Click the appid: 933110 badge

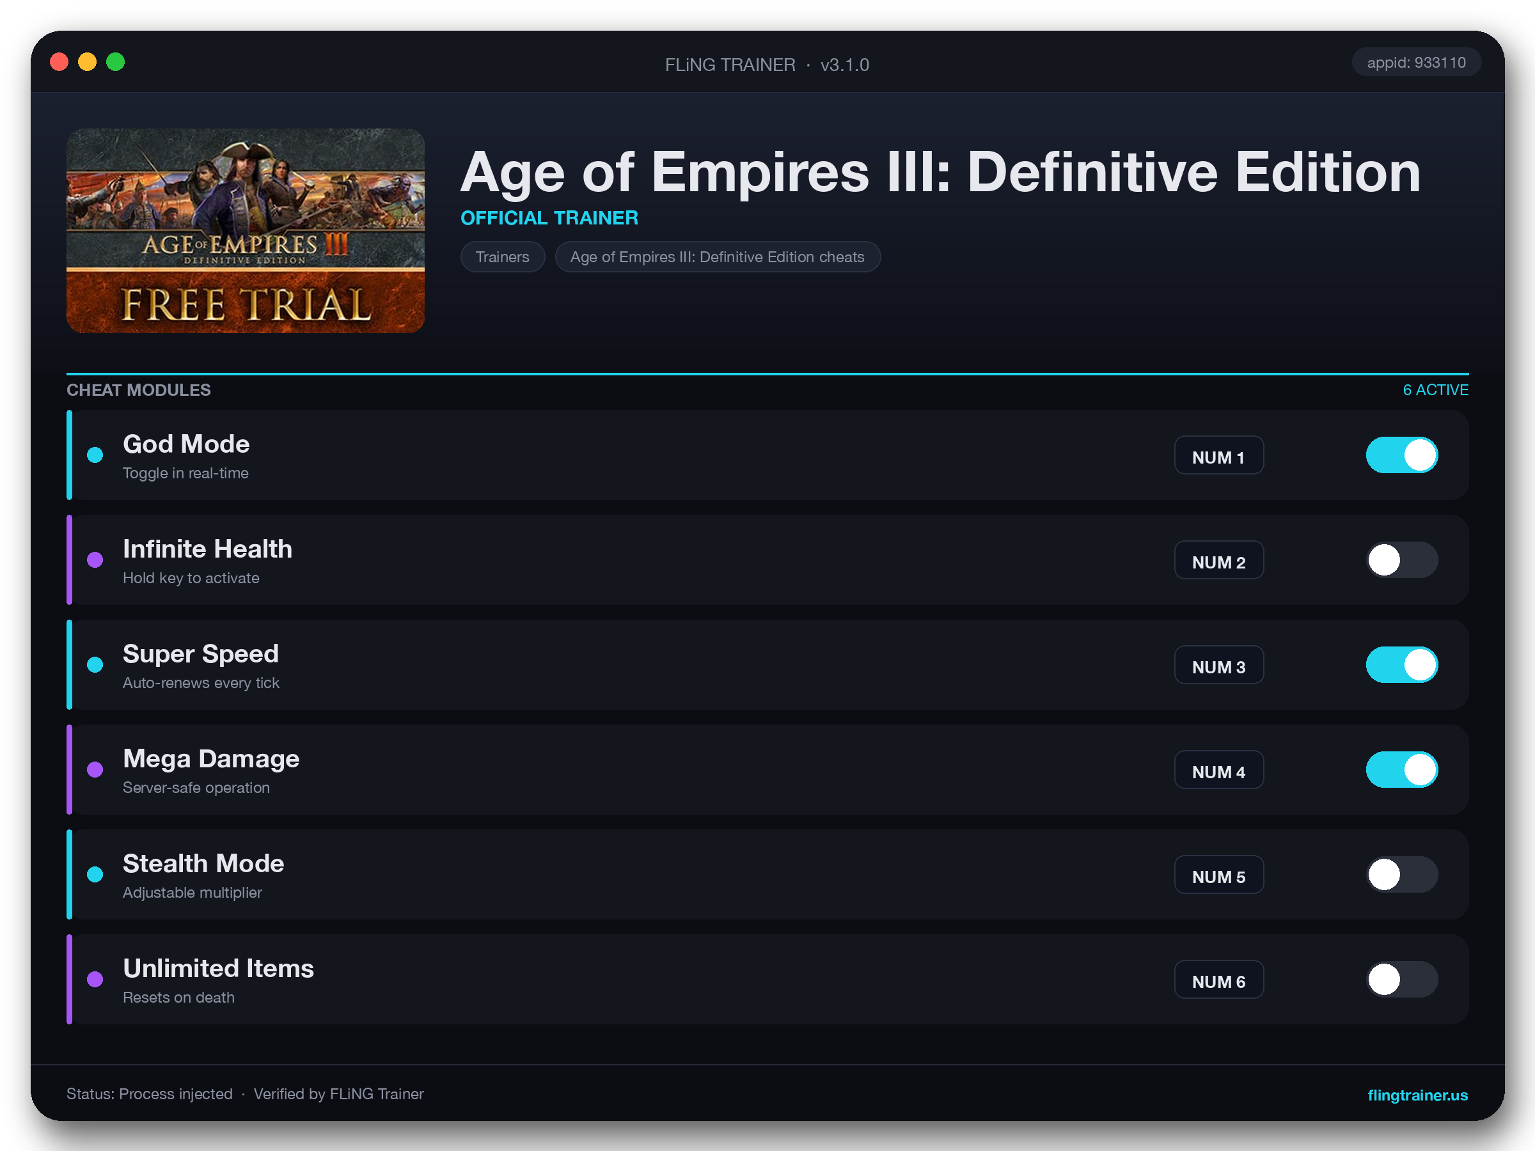(1415, 63)
